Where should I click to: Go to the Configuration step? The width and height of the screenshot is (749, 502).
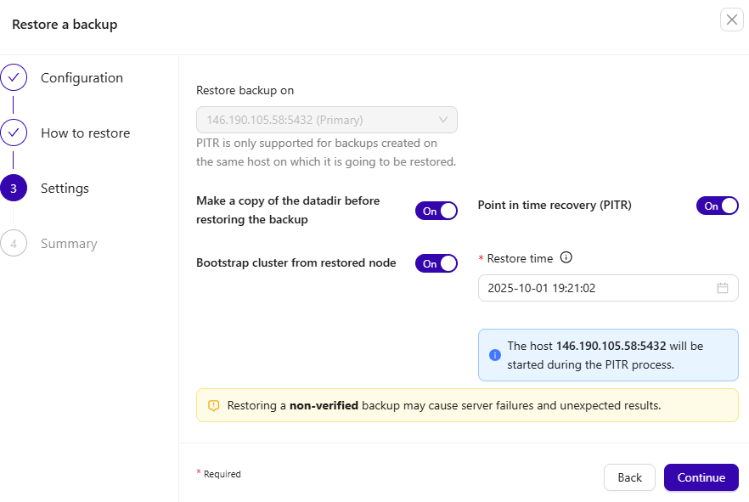(x=82, y=78)
